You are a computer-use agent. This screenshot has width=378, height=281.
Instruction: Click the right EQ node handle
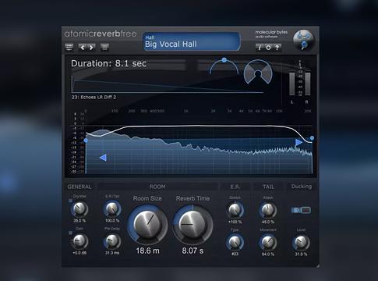click(312, 138)
